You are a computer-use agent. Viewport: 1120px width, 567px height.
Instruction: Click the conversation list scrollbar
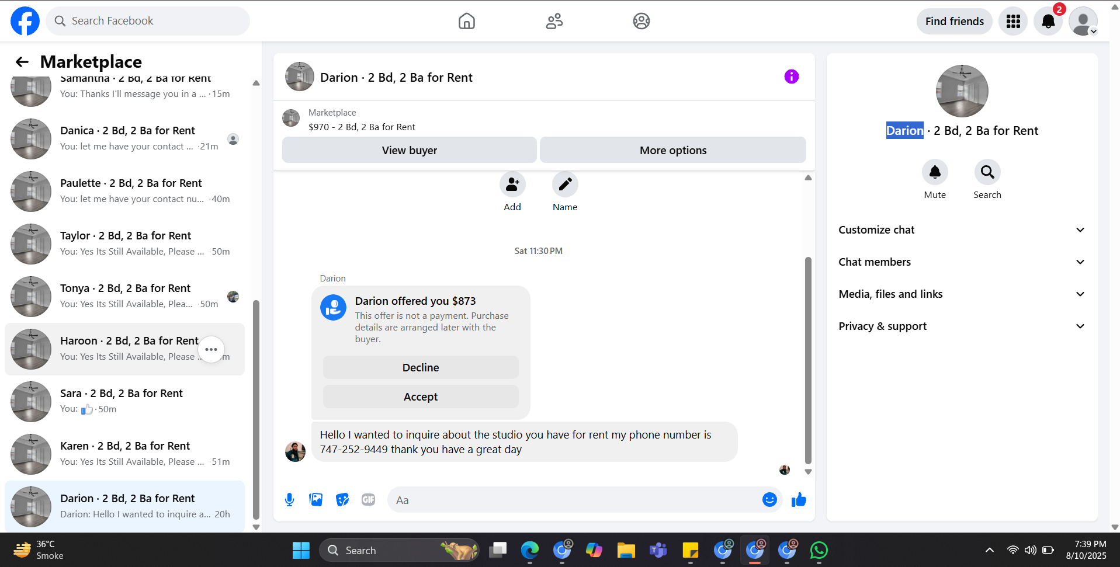(256, 409)
